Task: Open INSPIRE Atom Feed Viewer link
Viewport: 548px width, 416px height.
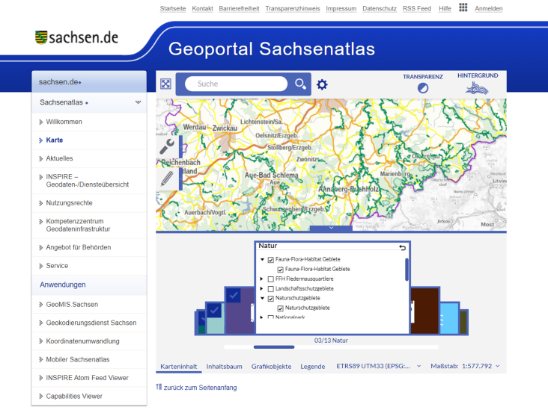Action: coord(89,378)
